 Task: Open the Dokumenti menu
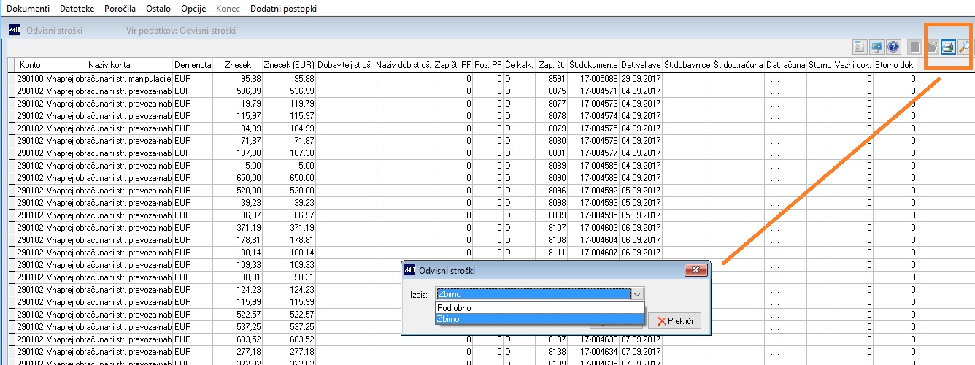click(28, 9)
